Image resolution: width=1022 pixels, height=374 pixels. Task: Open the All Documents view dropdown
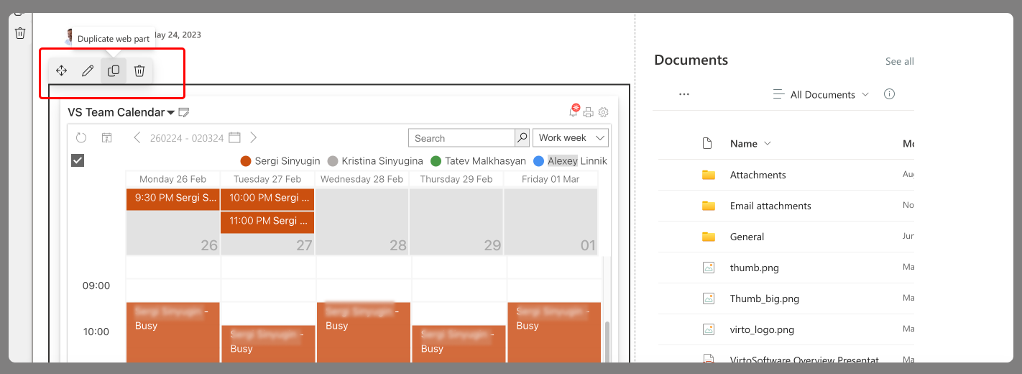[821, 94]
